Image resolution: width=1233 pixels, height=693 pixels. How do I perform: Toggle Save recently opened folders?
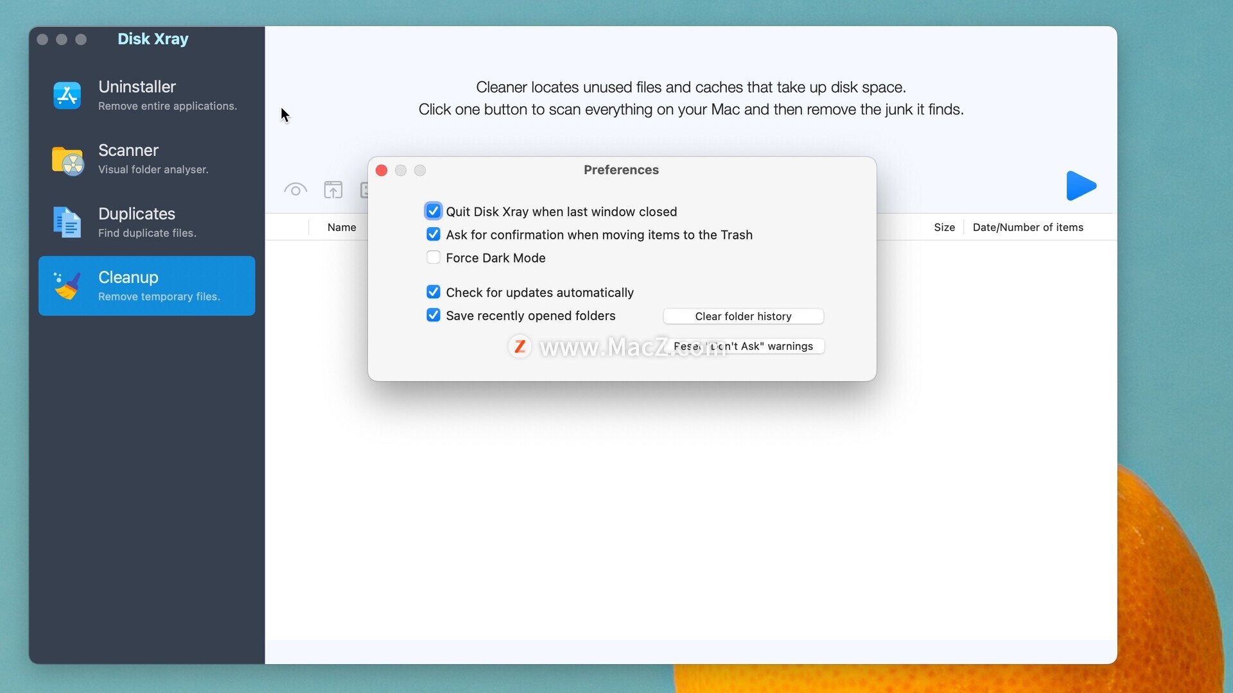433,315
